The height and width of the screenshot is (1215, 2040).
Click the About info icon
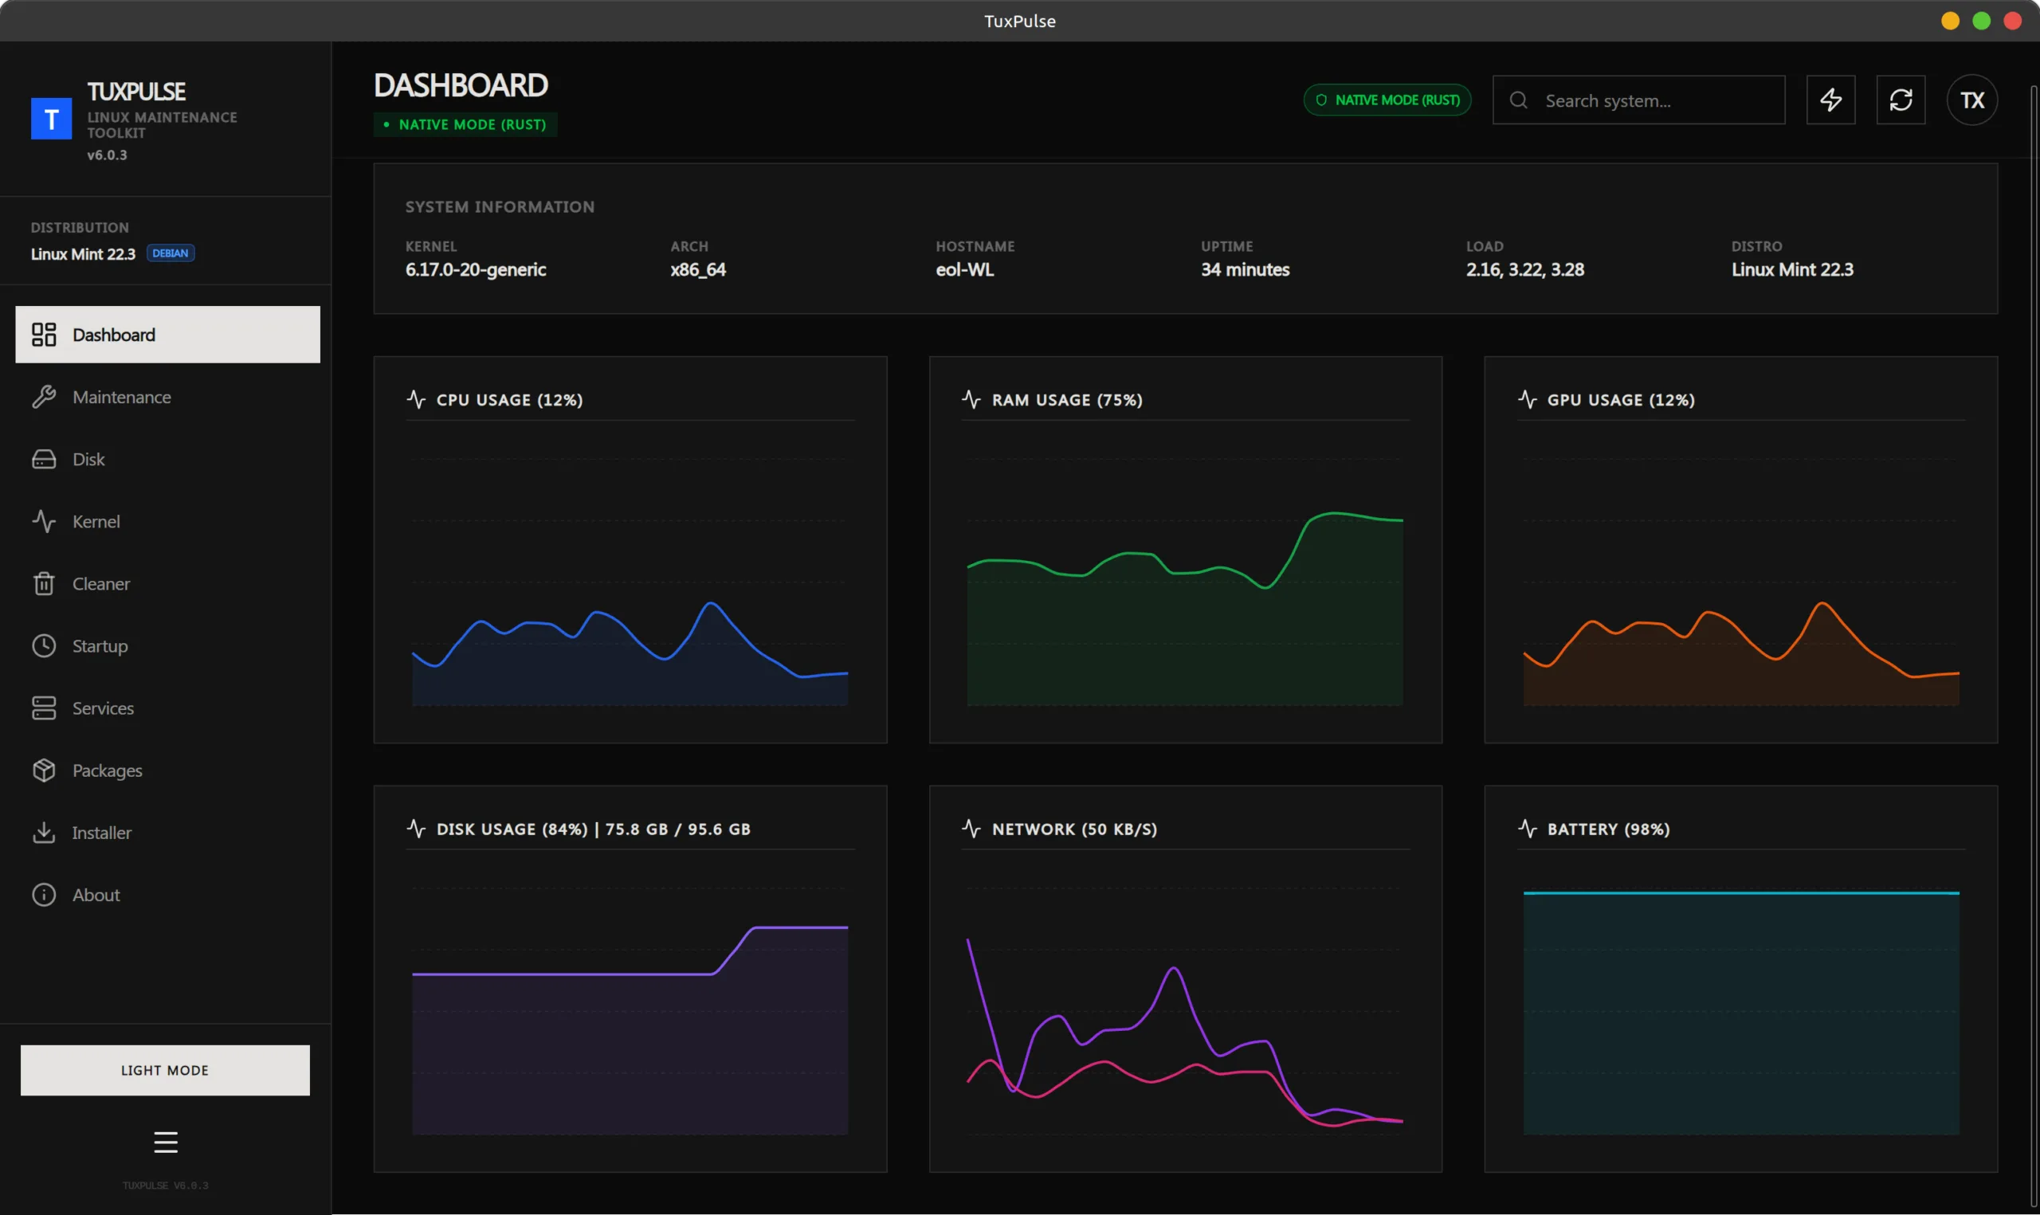tap(44, 894)
